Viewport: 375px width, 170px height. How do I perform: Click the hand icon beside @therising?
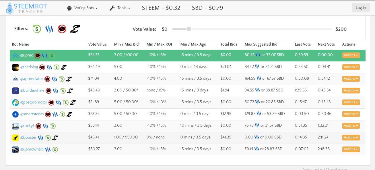63,67
